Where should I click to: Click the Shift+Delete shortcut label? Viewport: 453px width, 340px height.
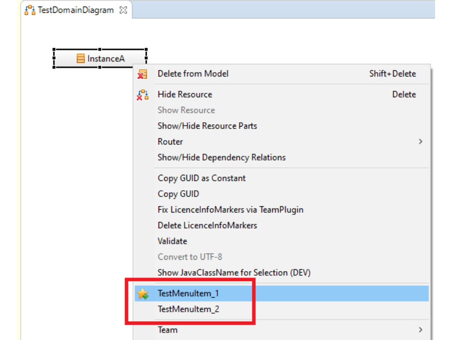393,74
